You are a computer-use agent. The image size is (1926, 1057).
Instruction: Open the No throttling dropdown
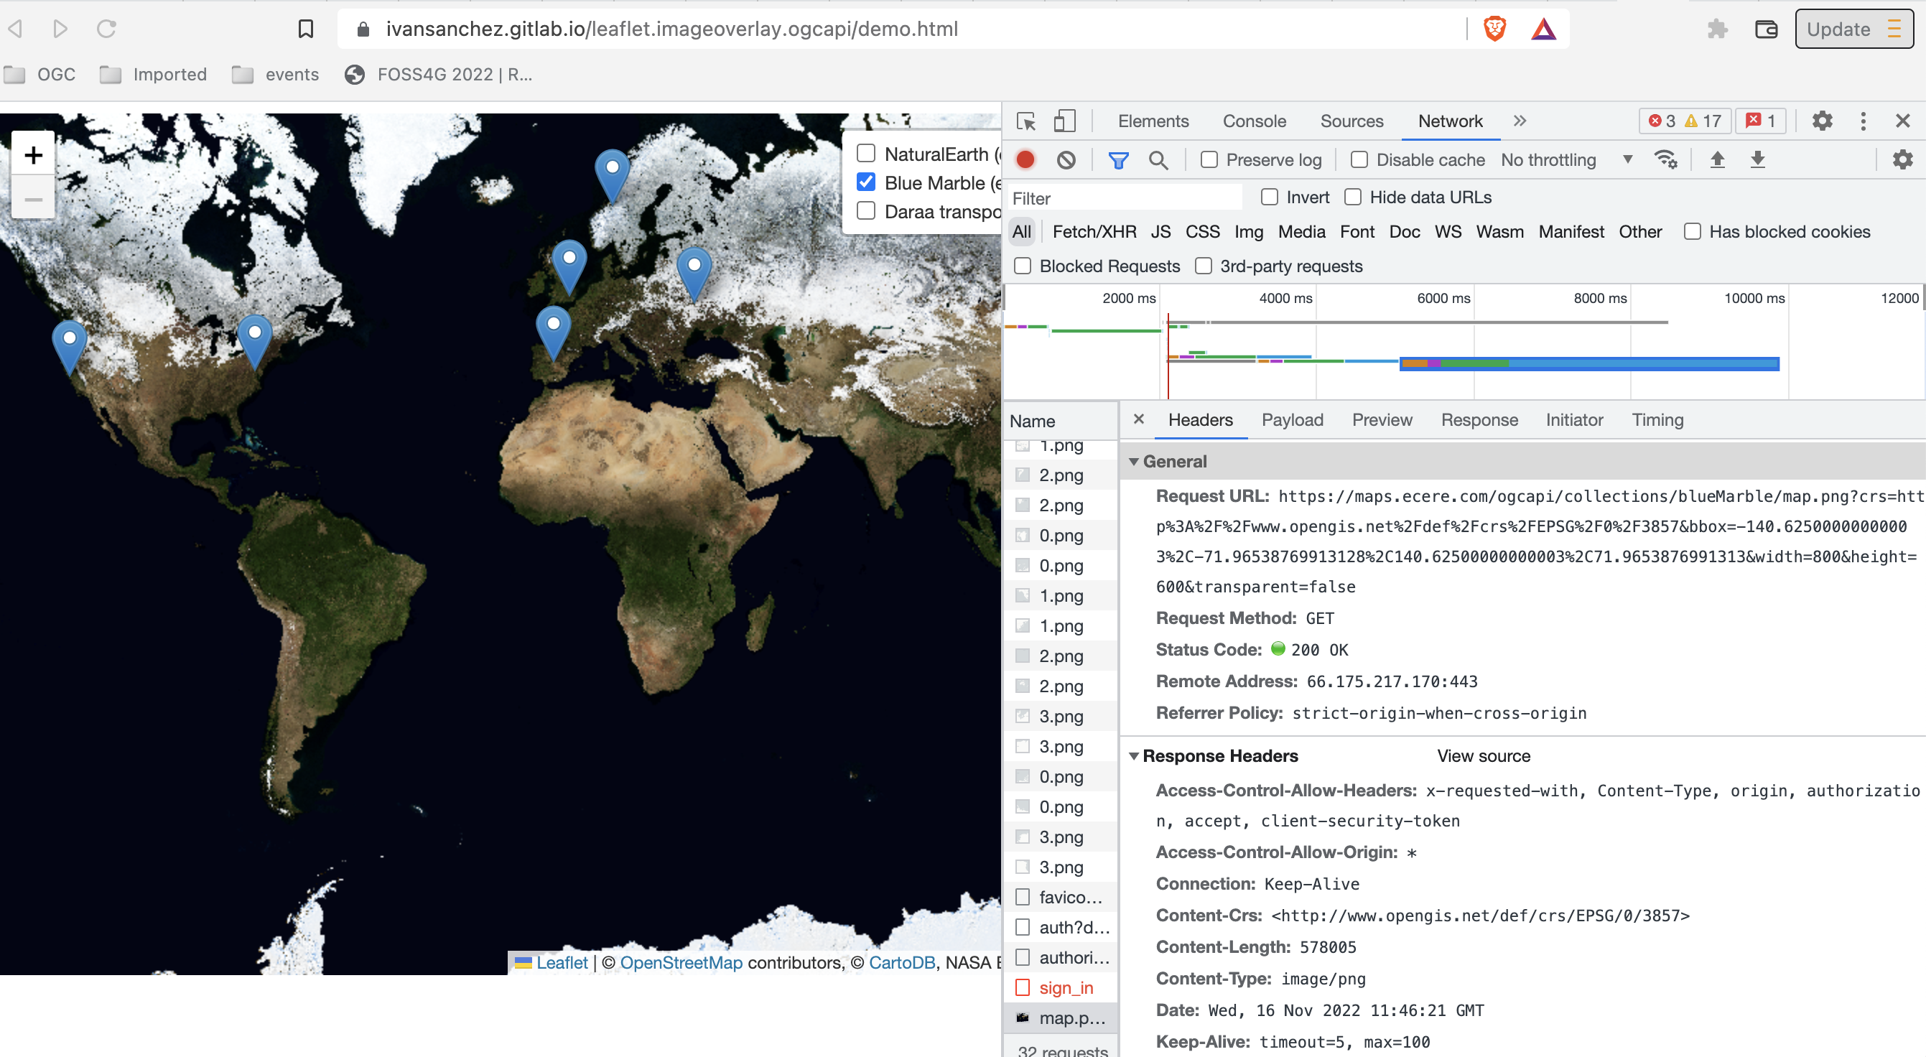click(1566, 160)
